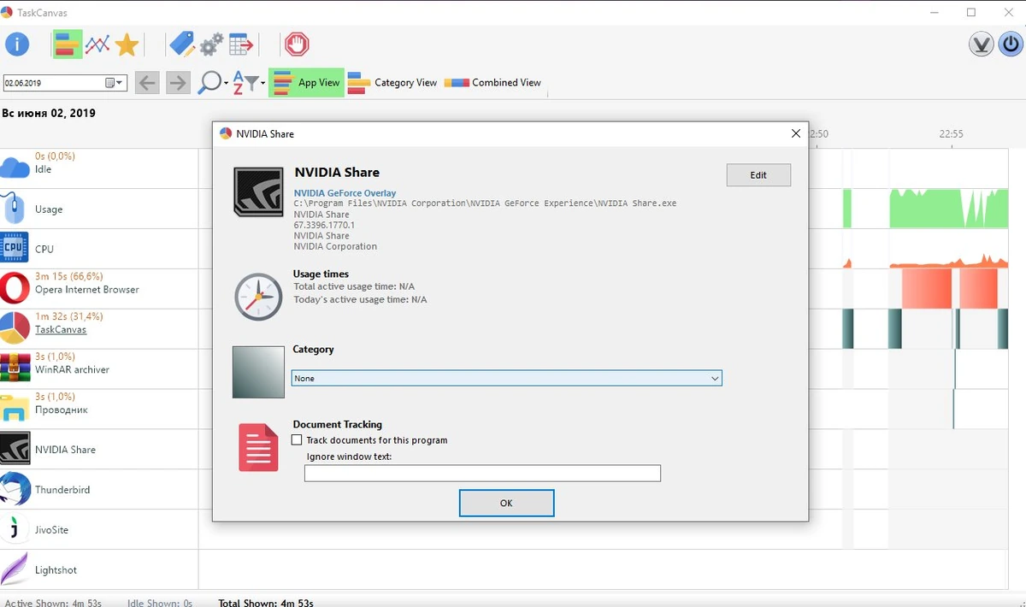The height and width of the screenshot is (607, 1026).
Task: Select the WinRAR archiver label
Action: coord(72,369)
